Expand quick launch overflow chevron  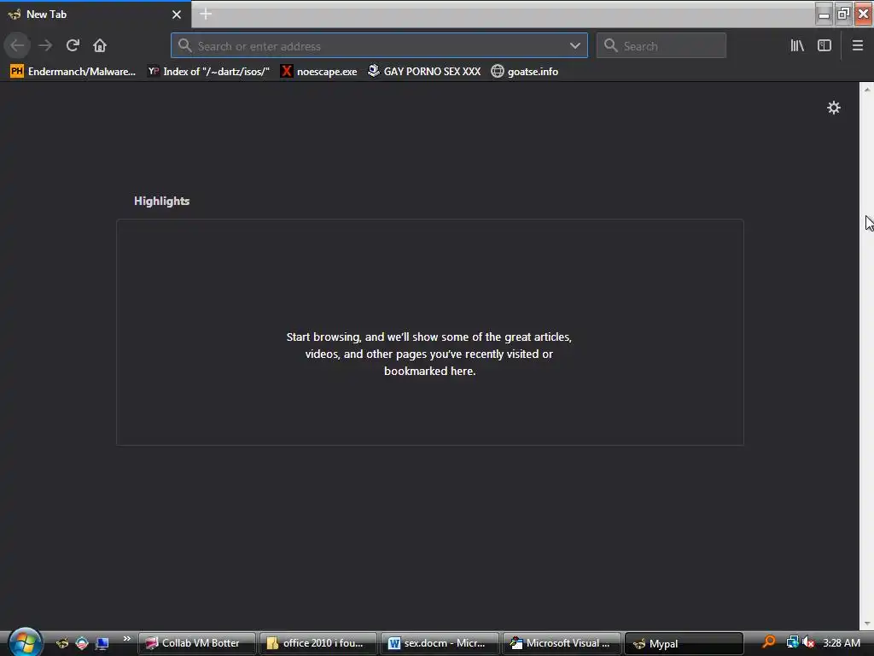126,639
